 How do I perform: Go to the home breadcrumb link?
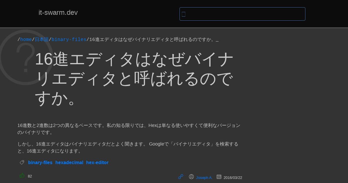tap(26, 40)
